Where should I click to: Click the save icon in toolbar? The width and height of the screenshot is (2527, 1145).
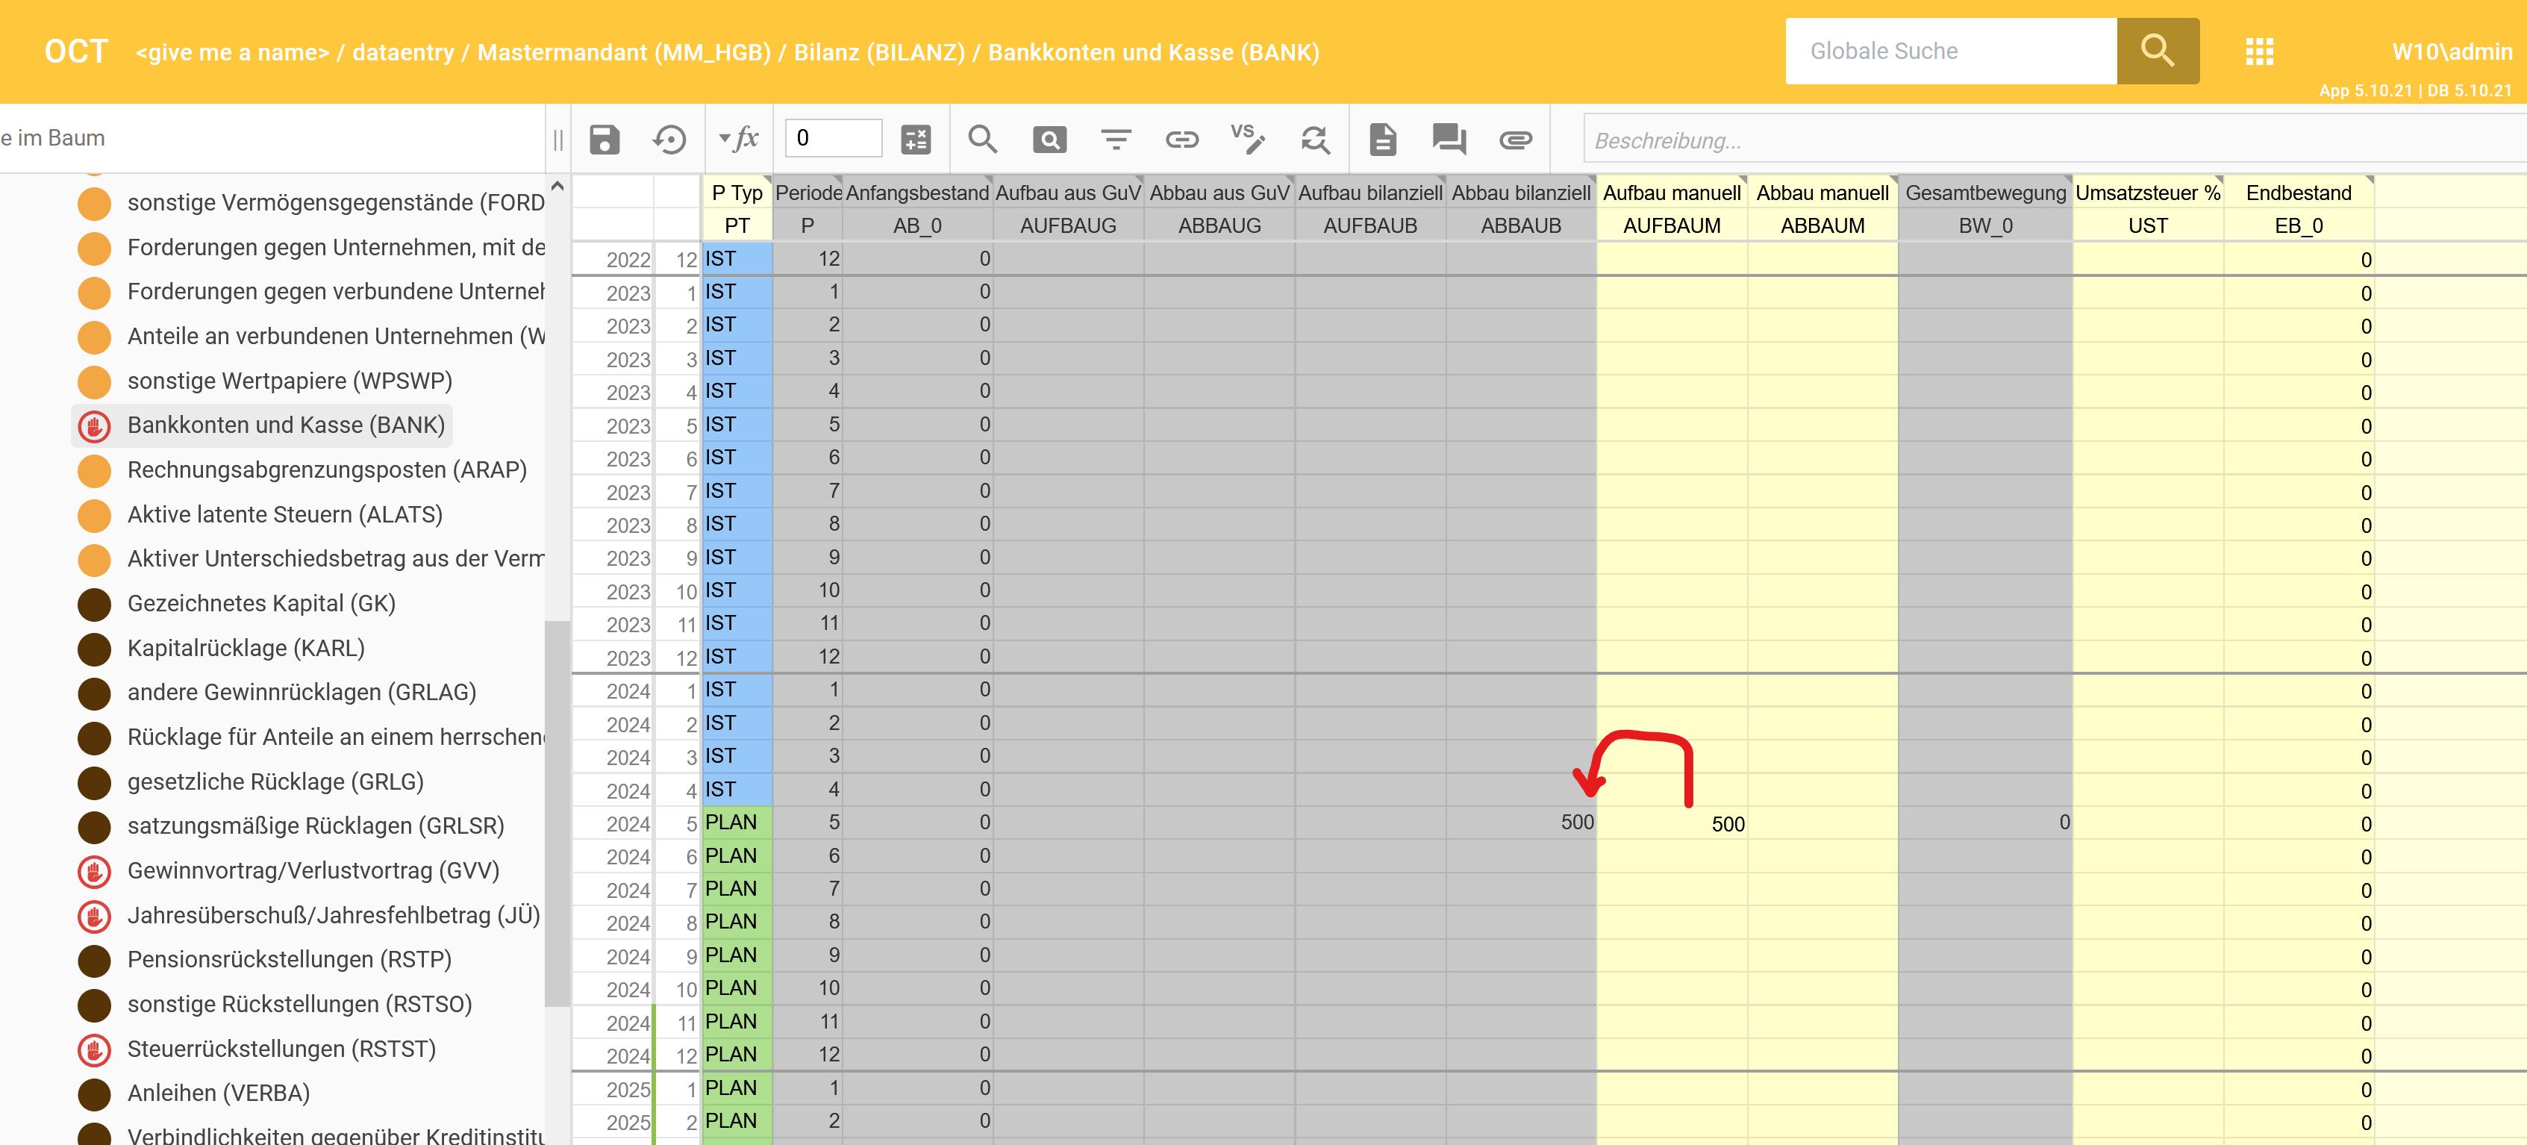coord(605,140)
